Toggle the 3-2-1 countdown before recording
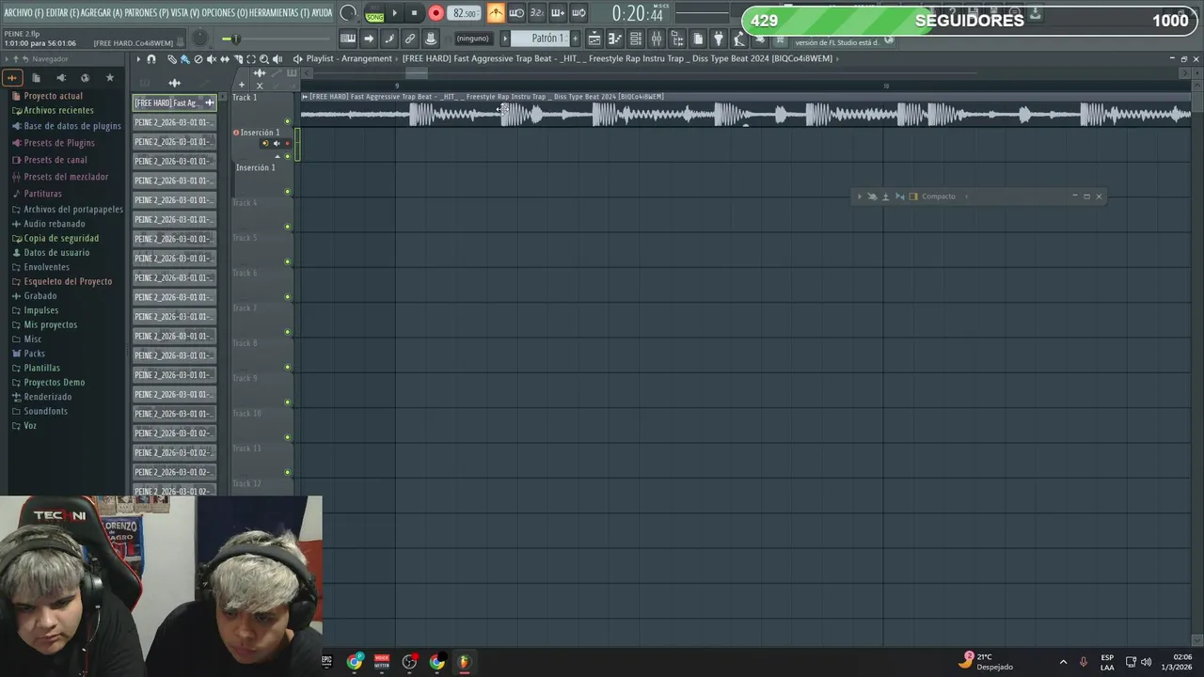Screen dimensions: 1204x677 (537, 13)
